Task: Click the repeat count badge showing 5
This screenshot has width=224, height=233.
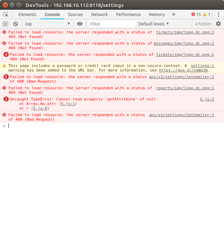Action: (x=6, y=77)
